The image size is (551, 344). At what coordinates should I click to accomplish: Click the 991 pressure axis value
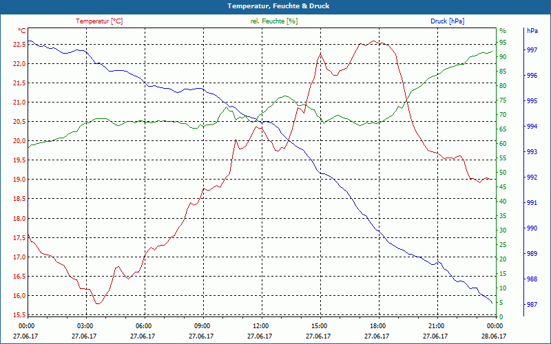click(x=532, y=203)
